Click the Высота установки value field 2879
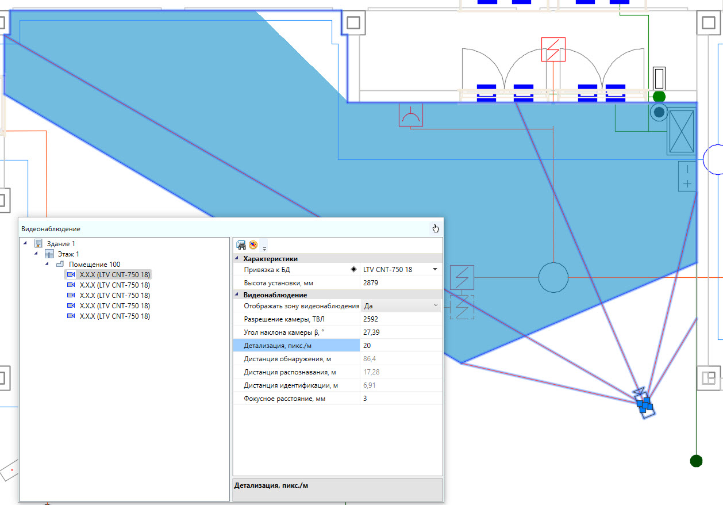Viewport: 723px width, 505px height. pyautogui.click(x=401, y=283)
